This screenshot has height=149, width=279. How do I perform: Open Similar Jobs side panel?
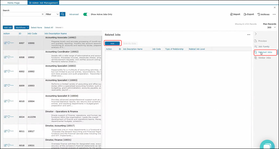[x=264, y=58]
